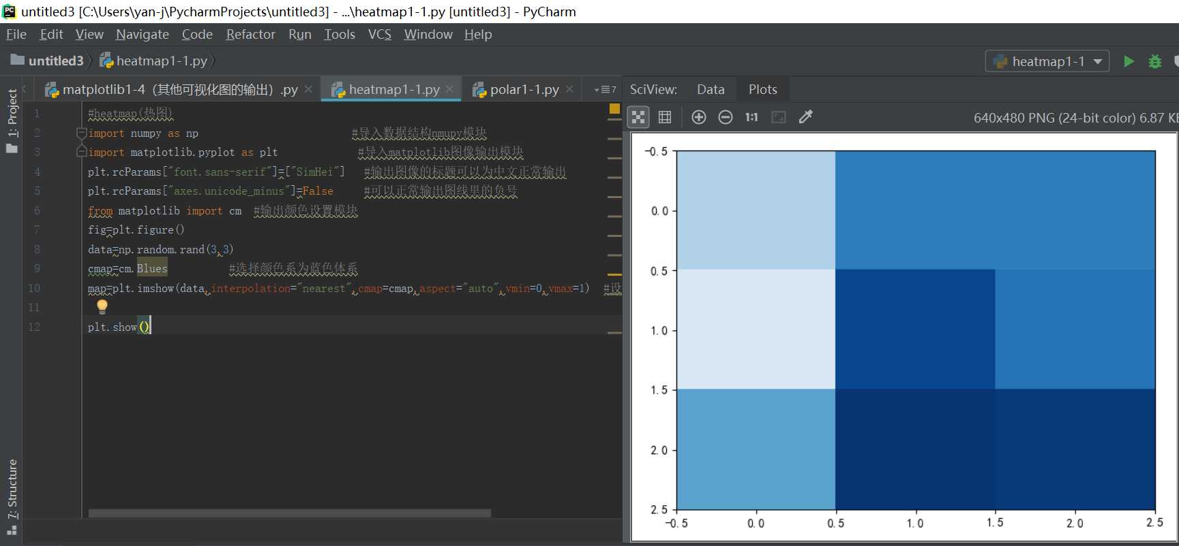Toggle the chessboard transparency background icon

pyautogui.click(x=638, y=117)
